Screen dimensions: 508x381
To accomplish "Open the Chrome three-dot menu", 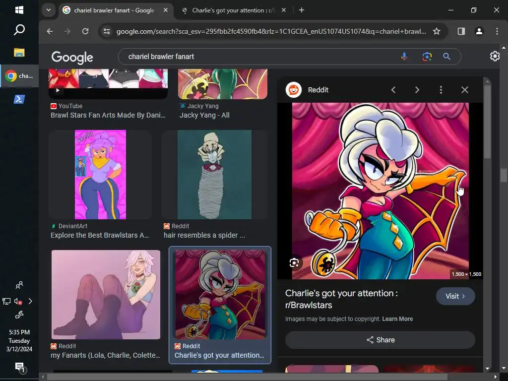I will (497, 31).
